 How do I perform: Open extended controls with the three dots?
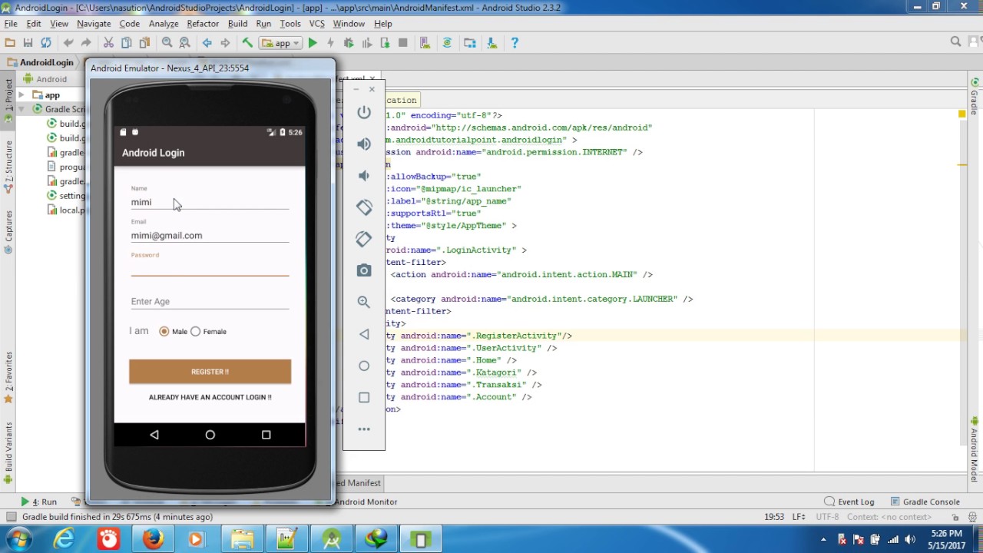pyautogui.click(x=364, y=429)
